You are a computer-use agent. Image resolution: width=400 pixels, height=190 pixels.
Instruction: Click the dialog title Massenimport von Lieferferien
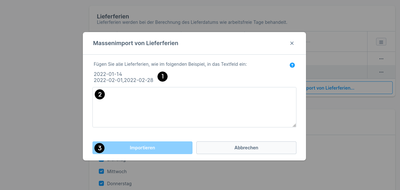tap(135, 43)
